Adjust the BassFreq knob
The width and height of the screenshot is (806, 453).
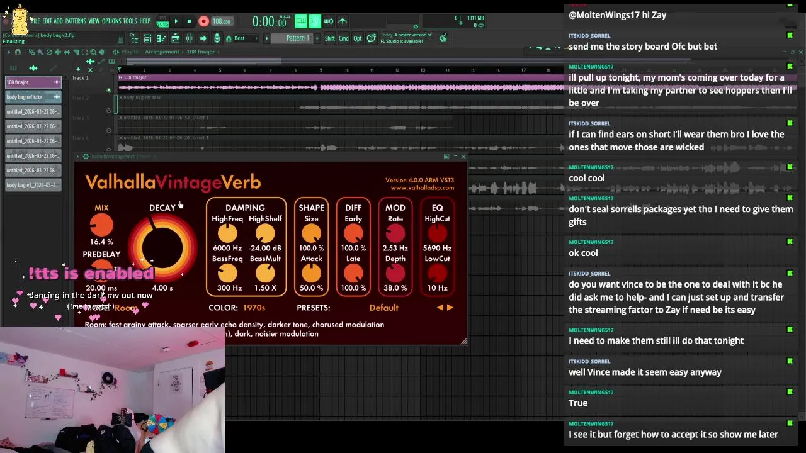tap(227, 273)
